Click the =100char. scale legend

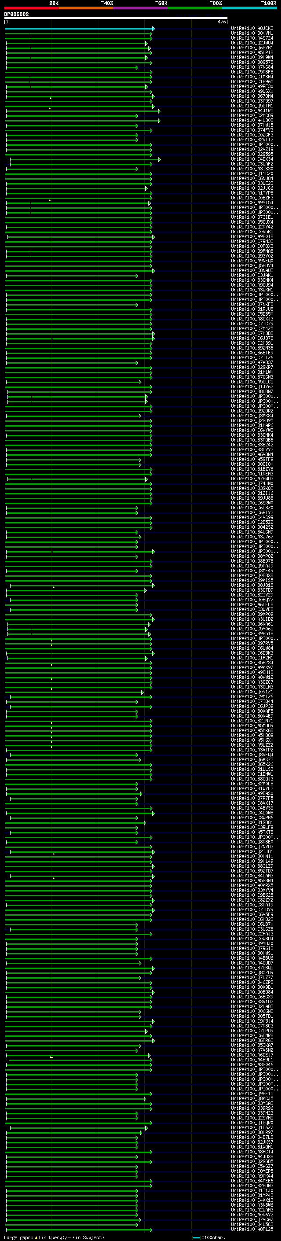point(209,1237)
